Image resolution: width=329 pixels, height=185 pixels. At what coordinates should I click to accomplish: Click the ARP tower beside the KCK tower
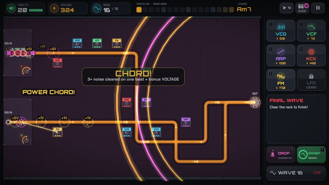pyautogui.click(x=146, y=103)
